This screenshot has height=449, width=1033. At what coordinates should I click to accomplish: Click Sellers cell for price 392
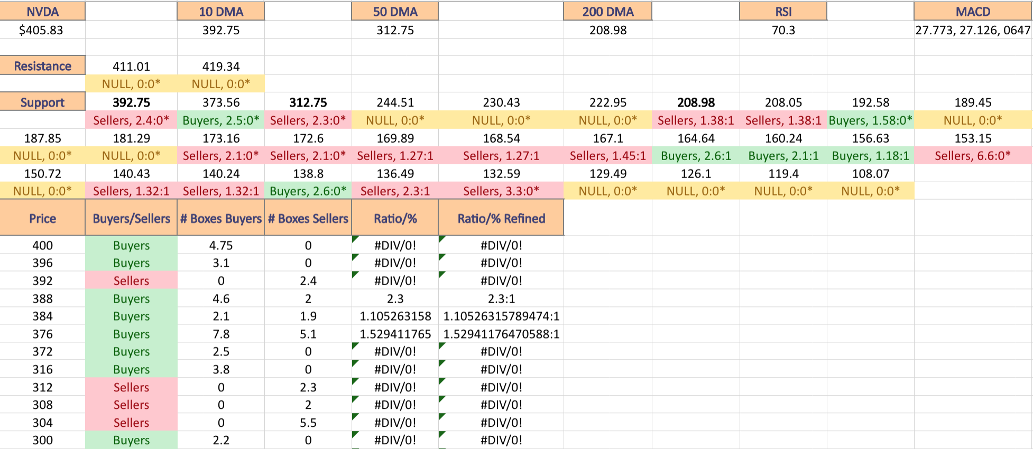[131, 280]
